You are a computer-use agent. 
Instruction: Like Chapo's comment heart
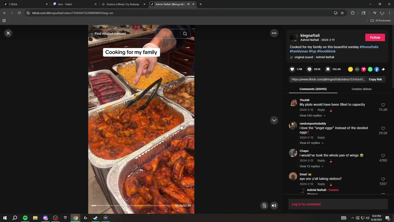pos(383,156)
